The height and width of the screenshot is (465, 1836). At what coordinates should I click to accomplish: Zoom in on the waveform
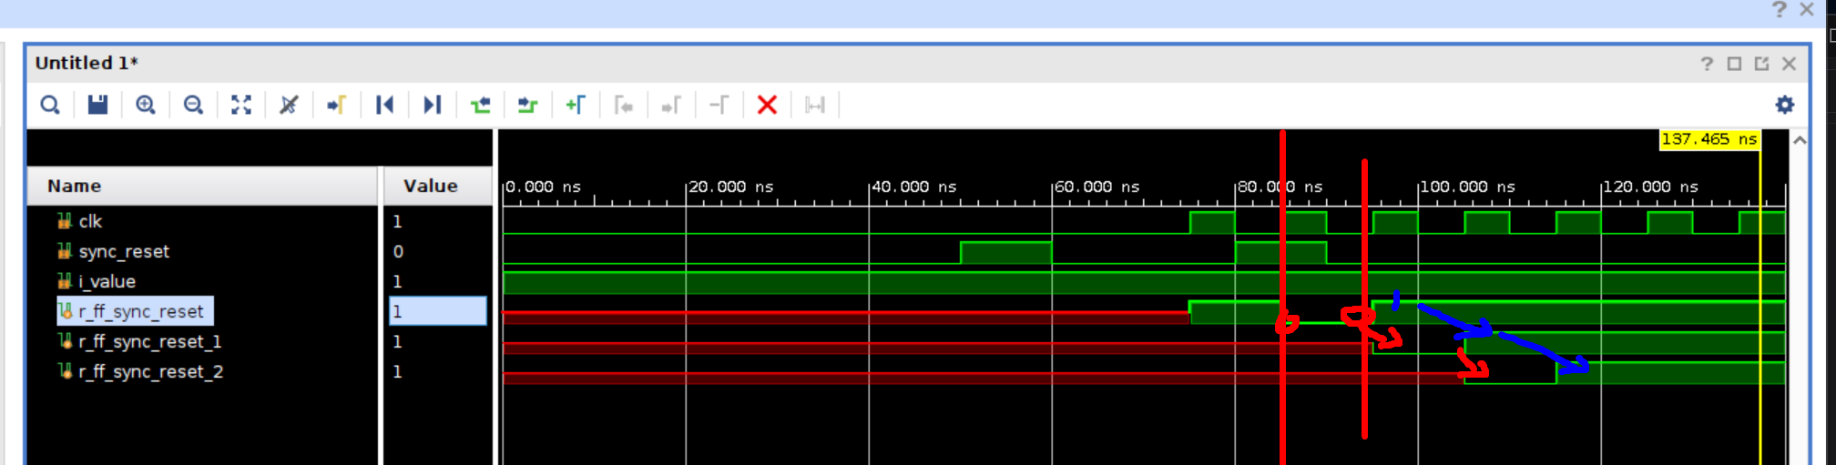coord(146,106)
